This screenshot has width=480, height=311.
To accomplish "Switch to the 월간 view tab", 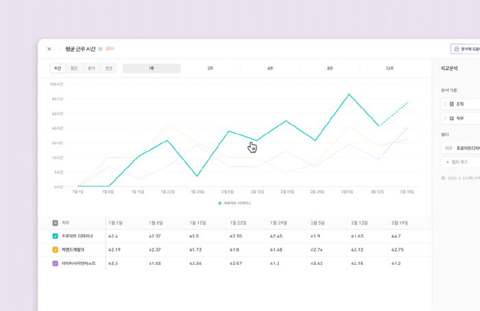I will click(x=74, y=69).
